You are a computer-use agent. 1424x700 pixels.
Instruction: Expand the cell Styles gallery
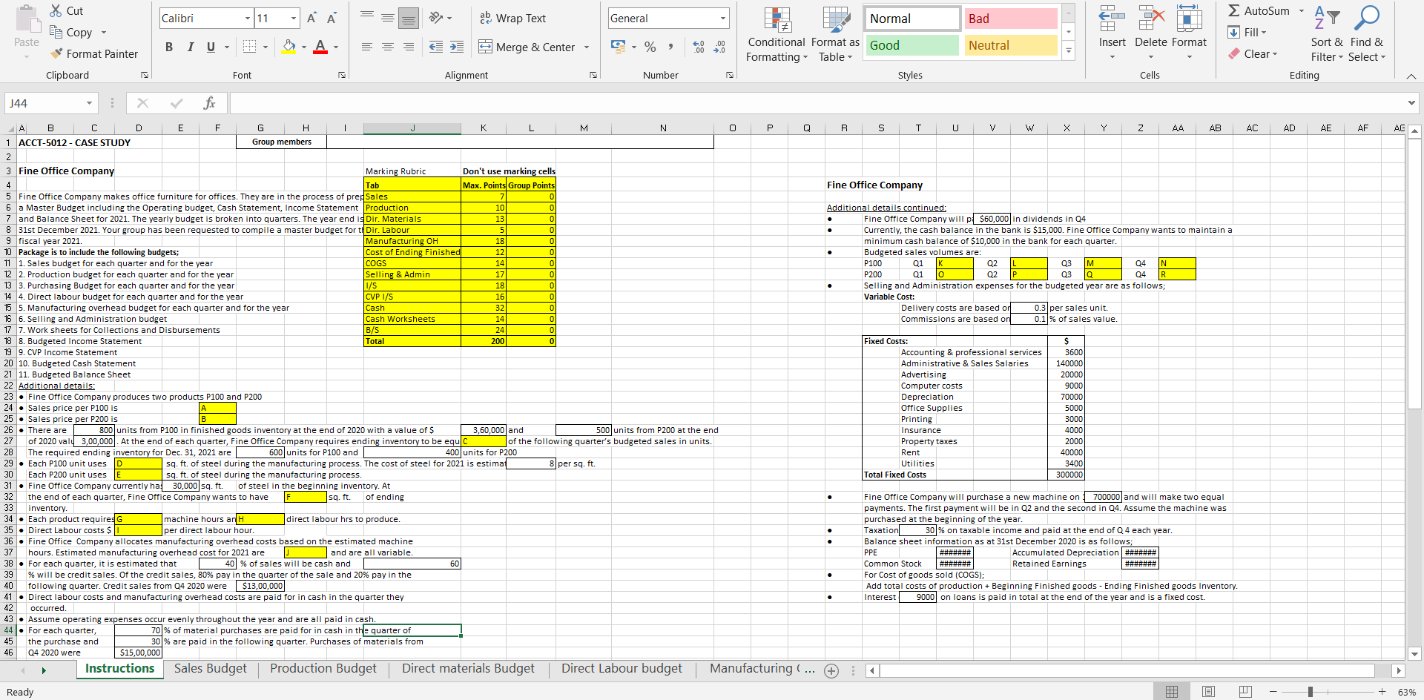[1069, 51]
